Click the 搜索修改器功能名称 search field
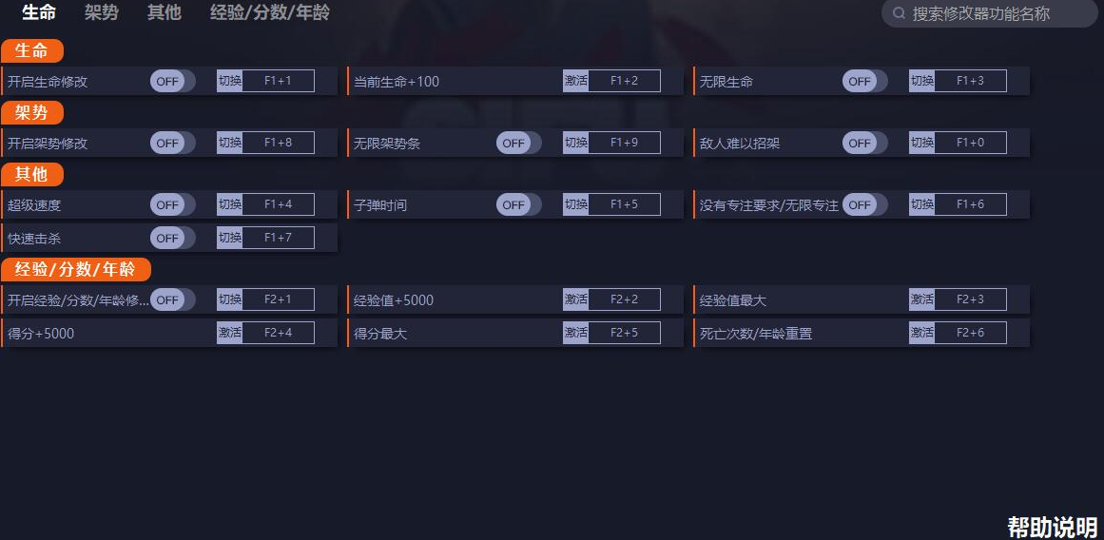Image resolution: width=1104 pixels, height=540 pixels. pos(994,14)
